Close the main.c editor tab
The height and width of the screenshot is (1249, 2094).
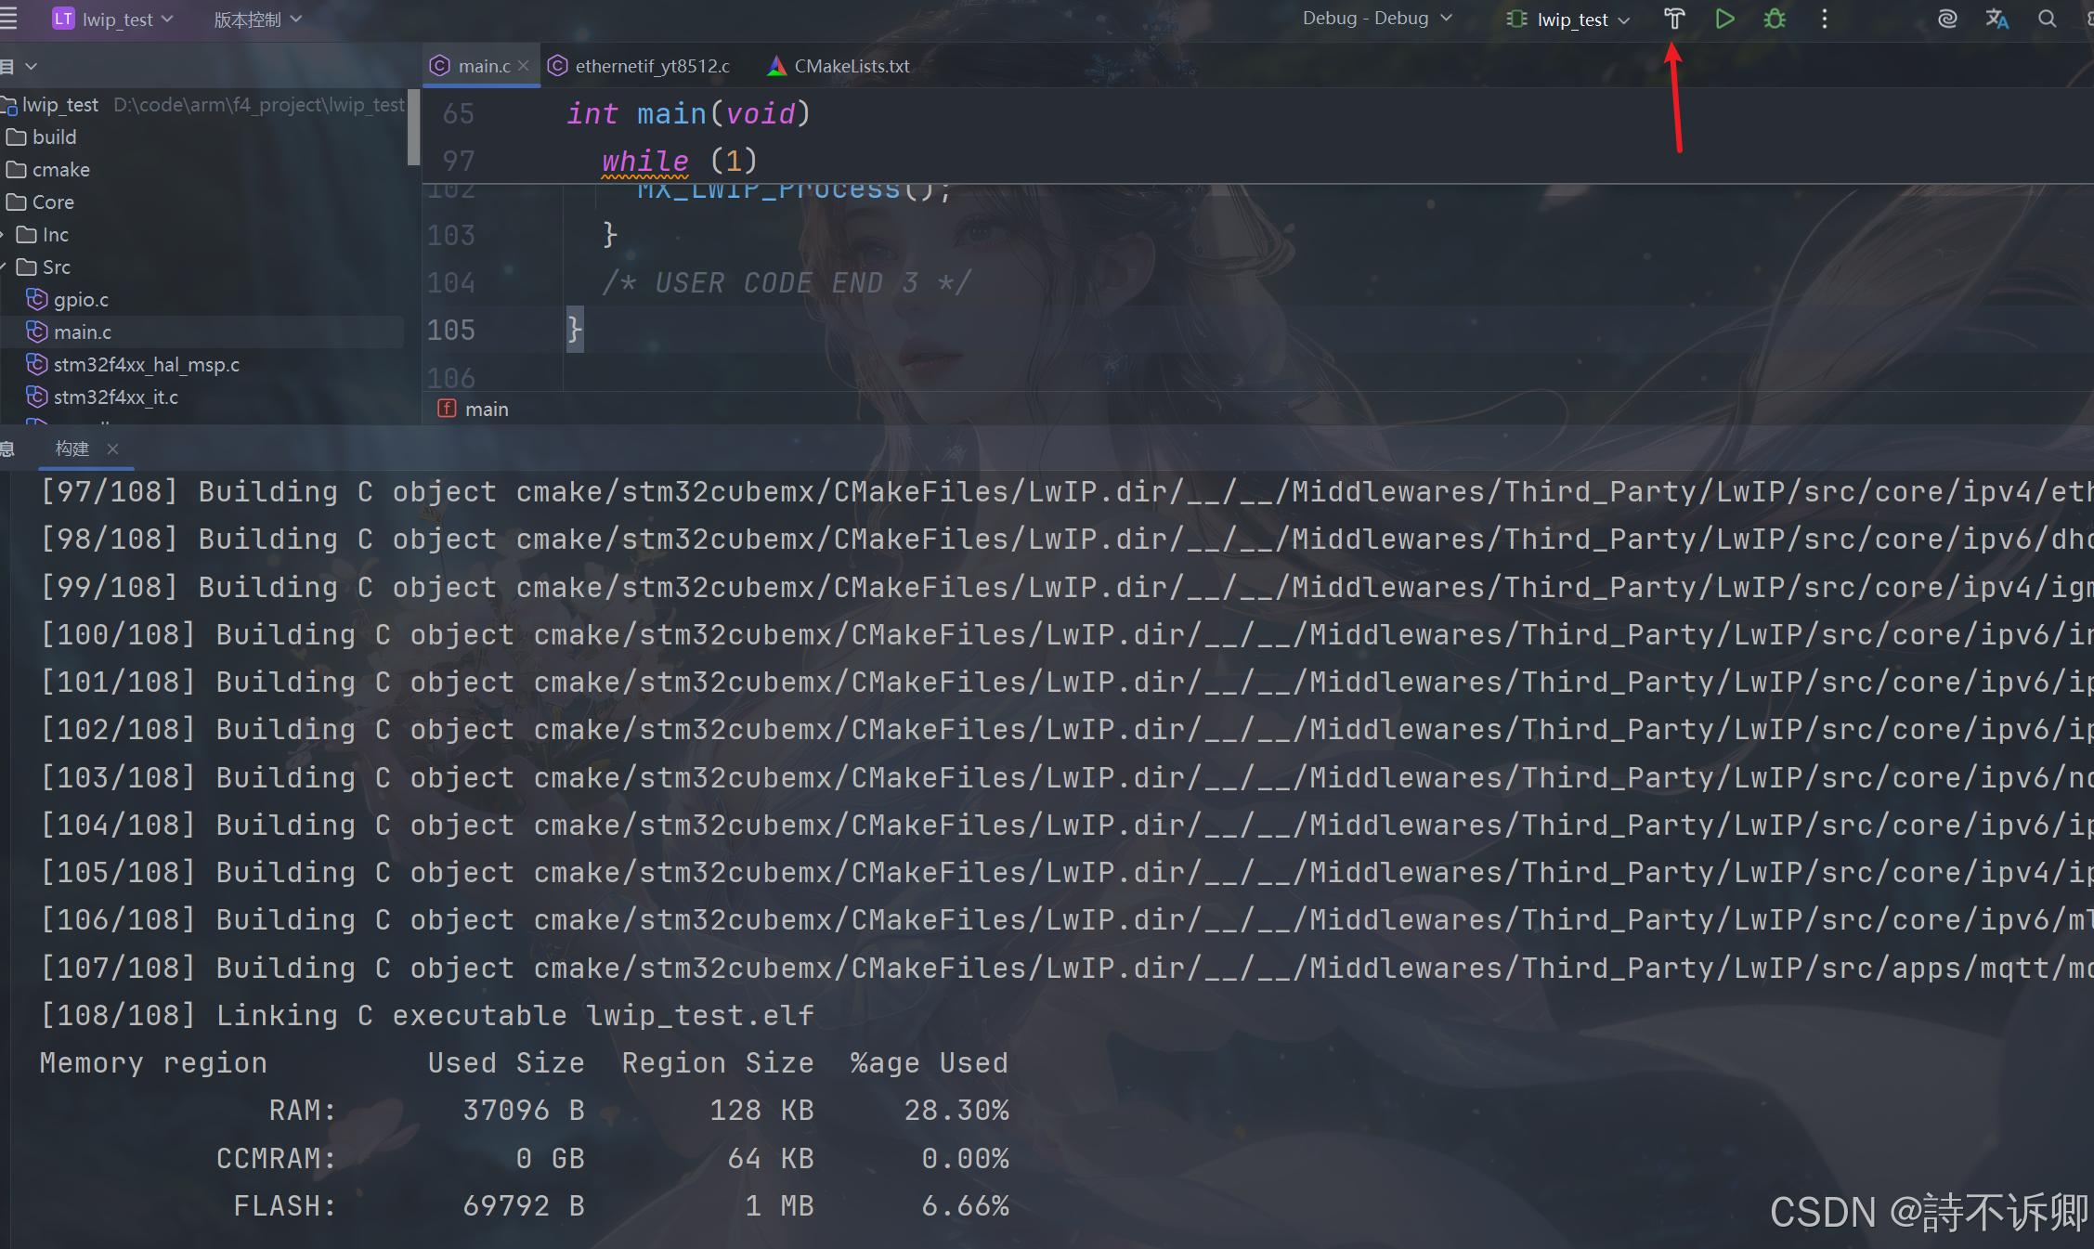[x=524, y=66]
